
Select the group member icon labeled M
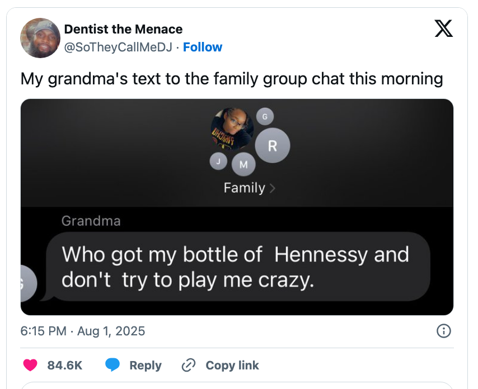pos(243,164)
